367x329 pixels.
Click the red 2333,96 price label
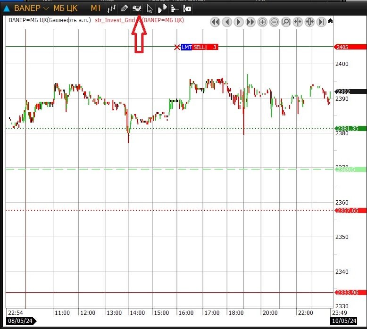[x=350, y=292]
